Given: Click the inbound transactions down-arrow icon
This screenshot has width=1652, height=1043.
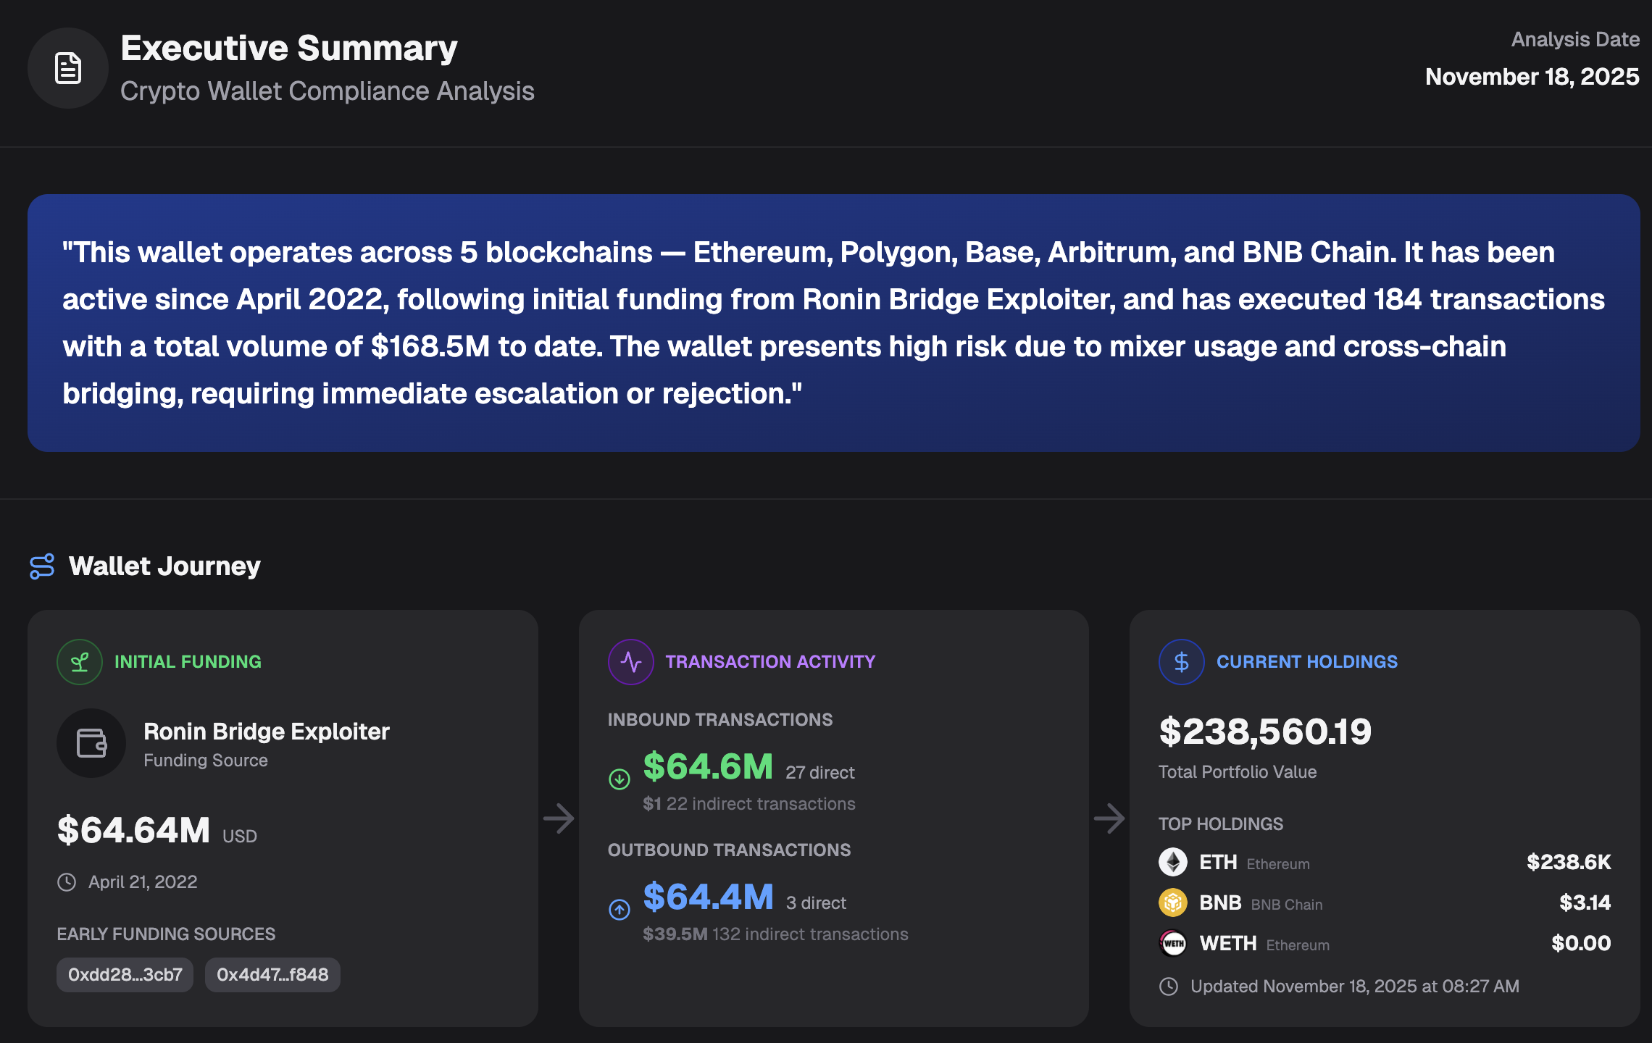Looking at the screenshot, I should [x=619, y=779].
